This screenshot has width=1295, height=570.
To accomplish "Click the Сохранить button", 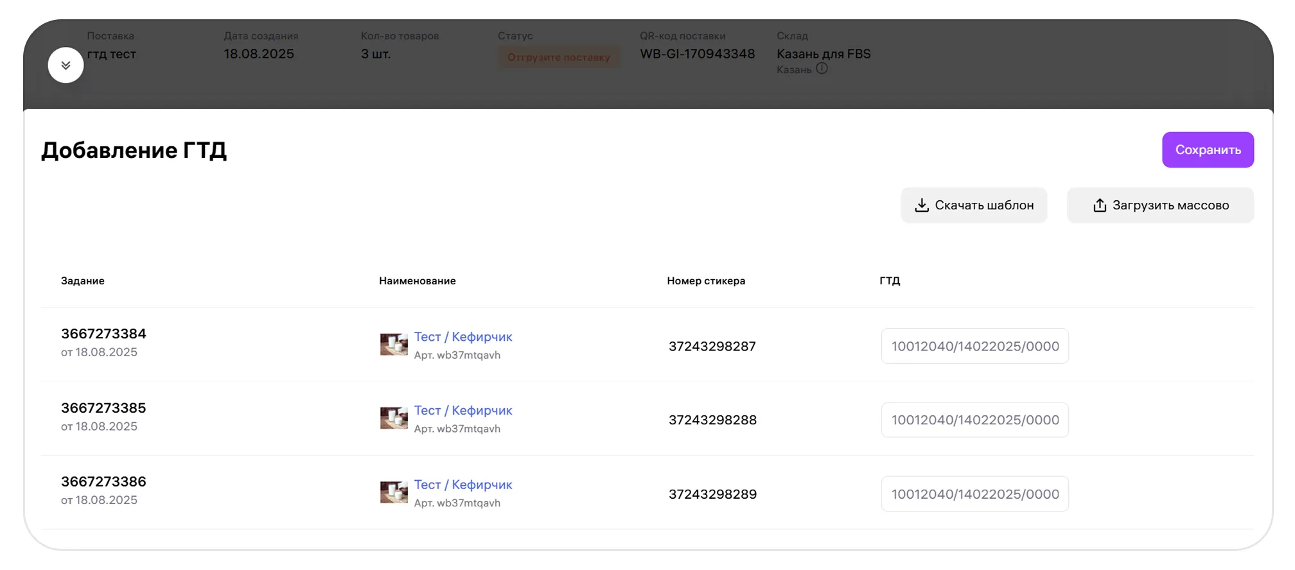I will pos(1207,150).
